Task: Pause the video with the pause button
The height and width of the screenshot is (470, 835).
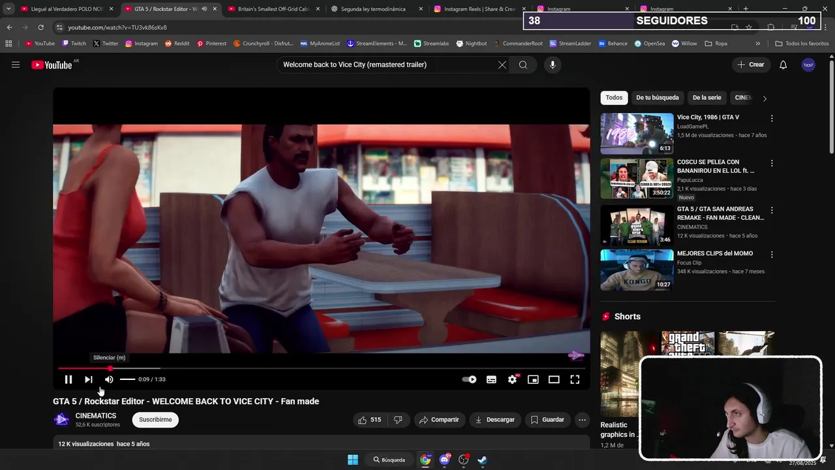Action: [68, 379]
